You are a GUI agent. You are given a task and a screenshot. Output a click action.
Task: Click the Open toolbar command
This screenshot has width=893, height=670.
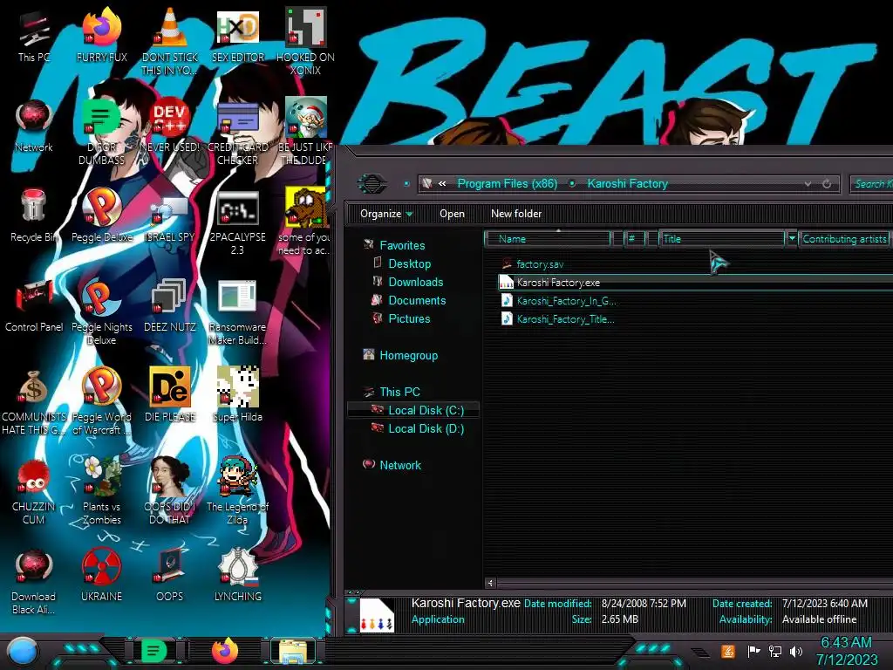452,214
